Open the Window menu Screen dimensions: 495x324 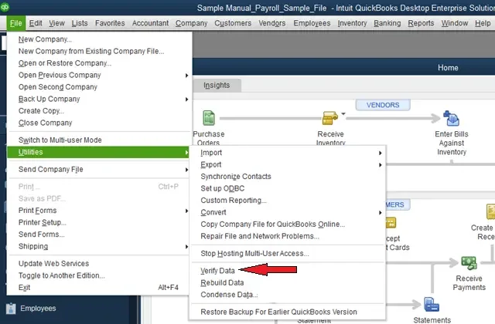[x=455, y=23]
